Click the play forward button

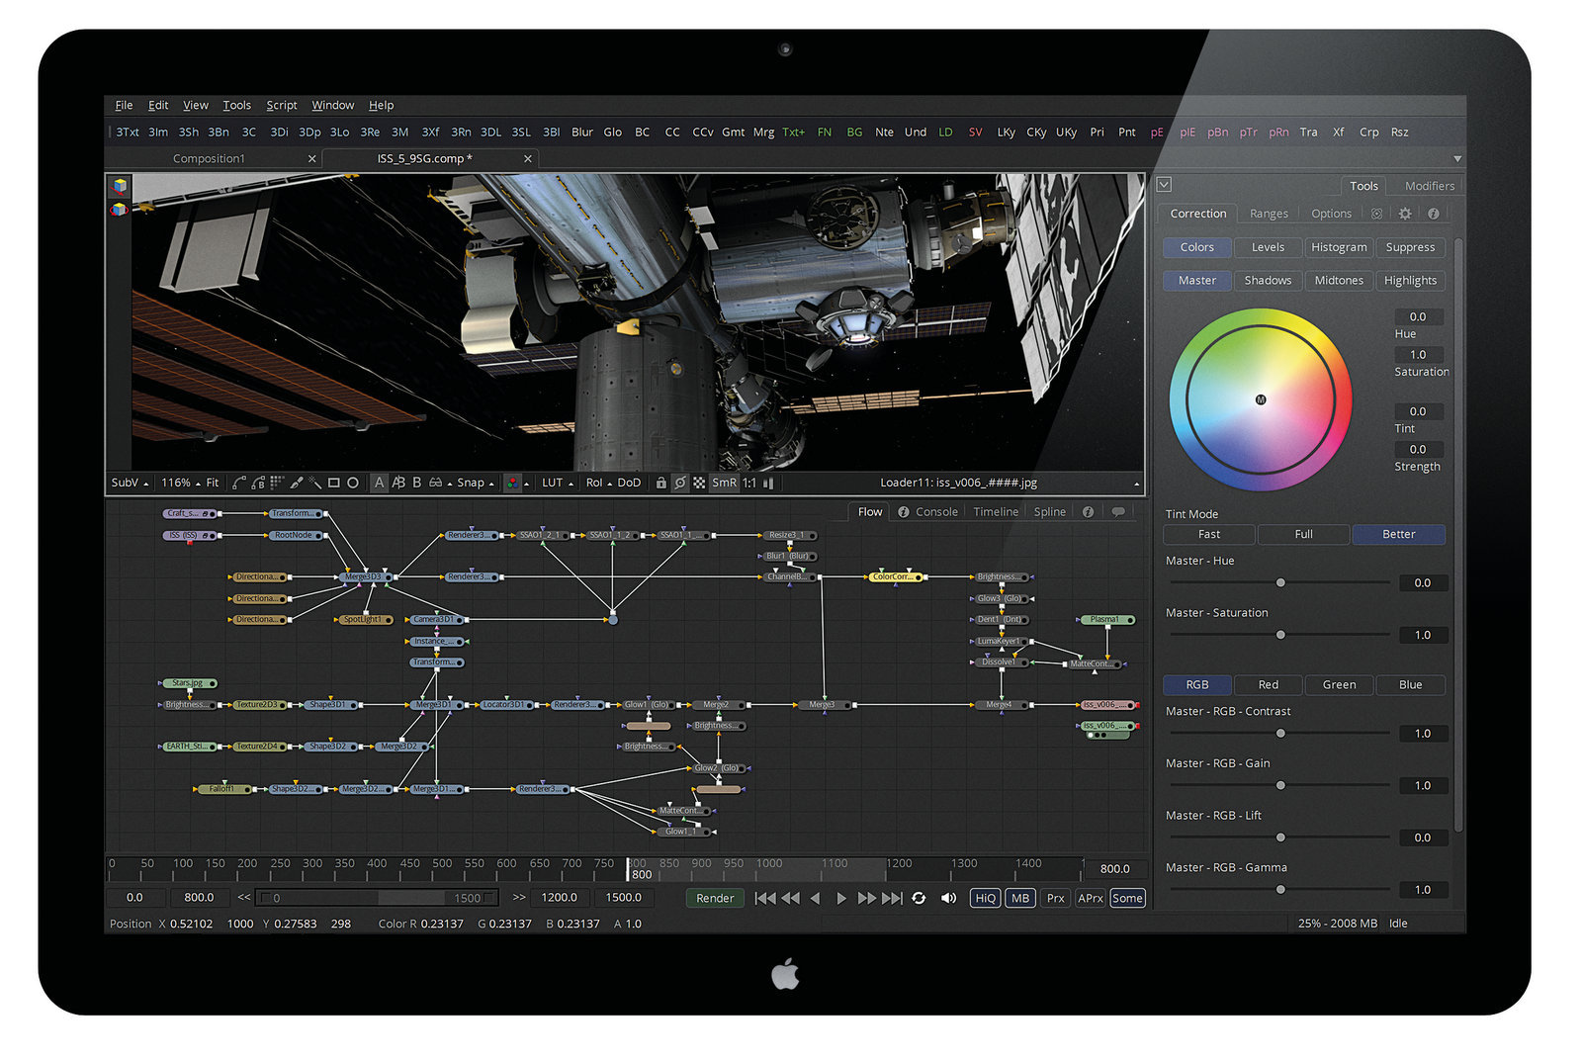click(840, 898)
